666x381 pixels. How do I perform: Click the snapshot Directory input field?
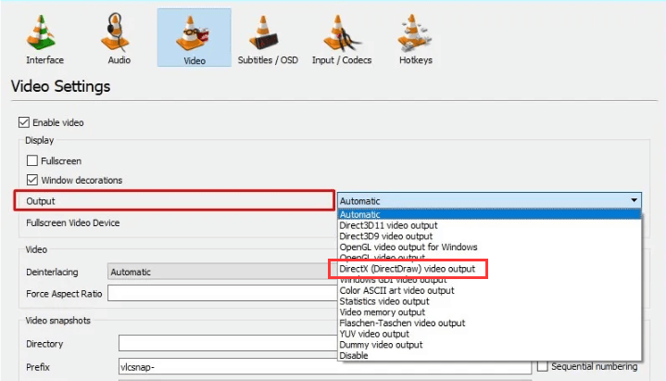[228, 343]
